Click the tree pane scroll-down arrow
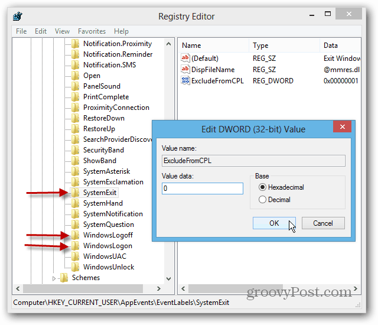The width and height of the screenshot is (378, 325). point(169,279)
